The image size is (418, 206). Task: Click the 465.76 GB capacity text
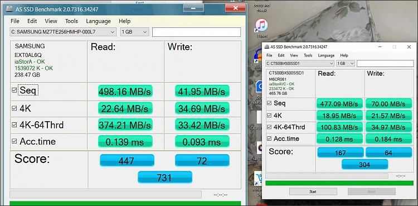[278, 93]
